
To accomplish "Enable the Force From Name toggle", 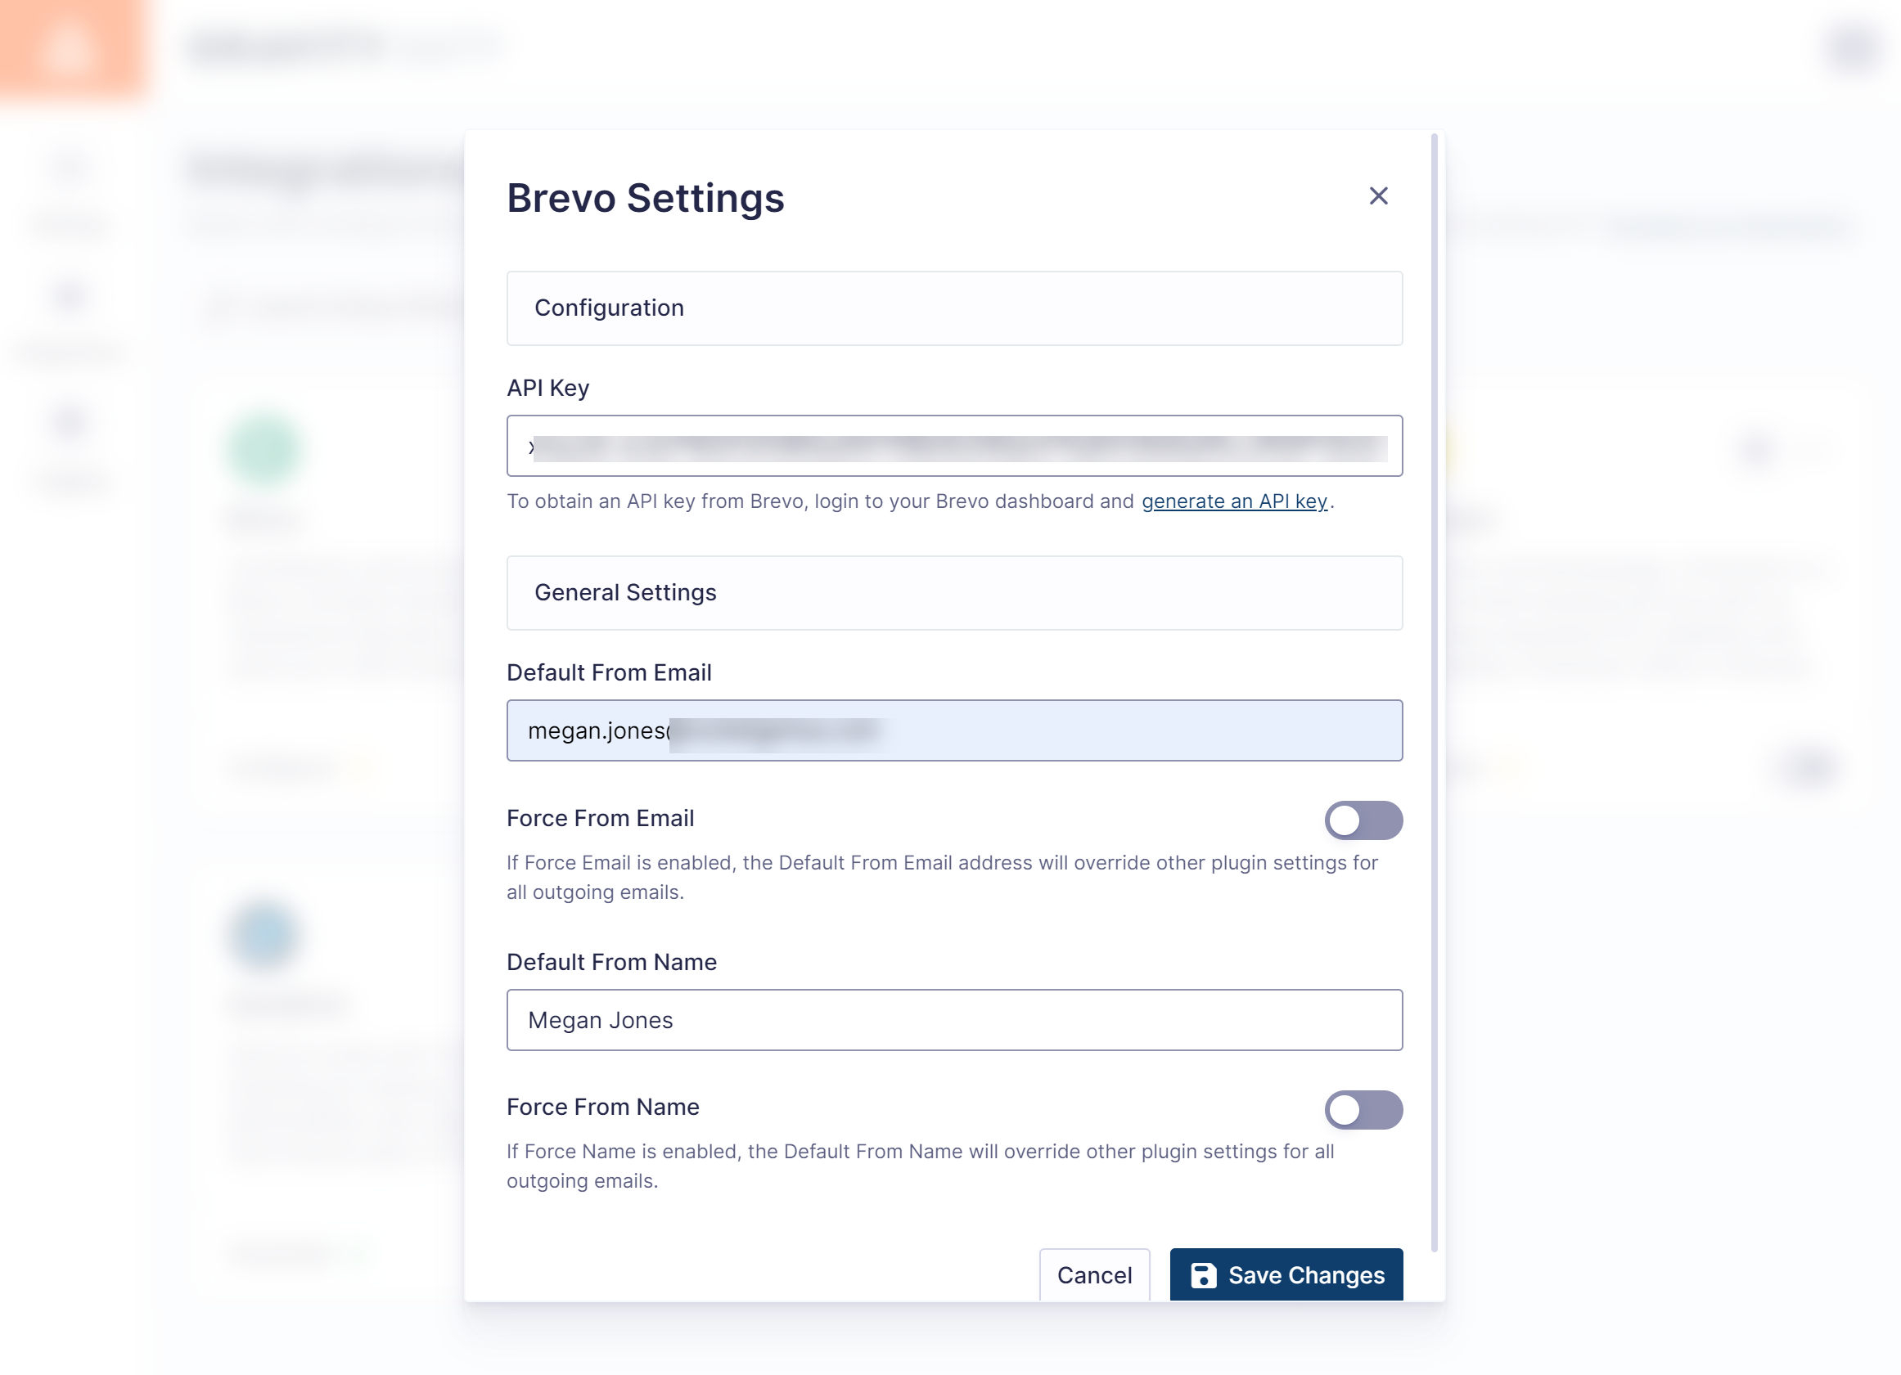I will [1363, 1109].
